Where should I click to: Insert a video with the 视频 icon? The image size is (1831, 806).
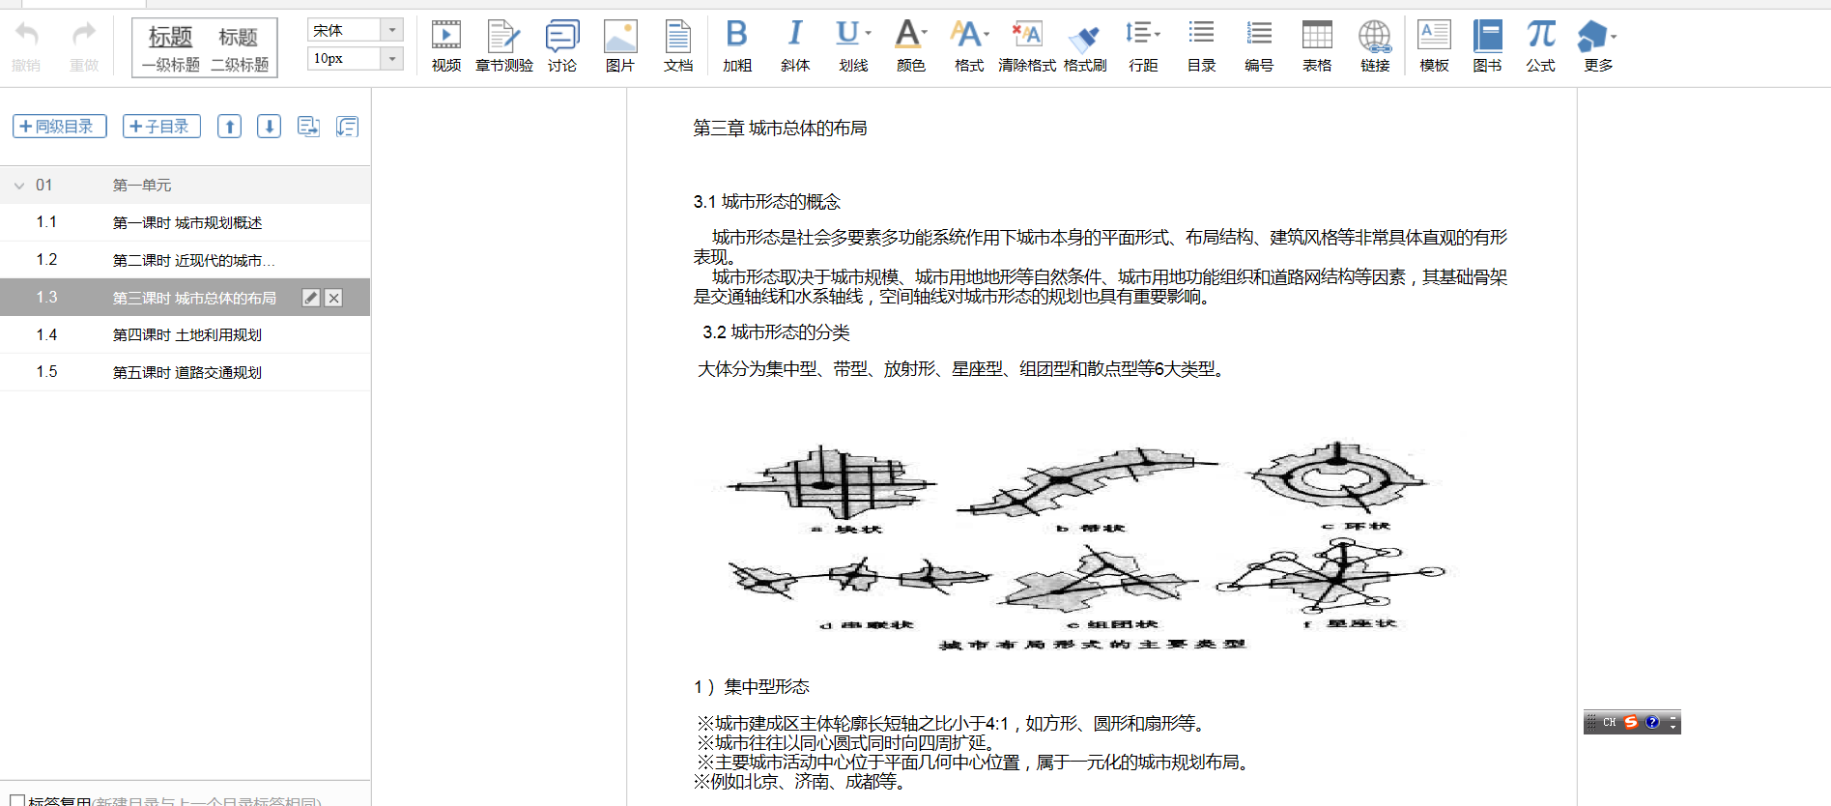[x=445, y=45]
